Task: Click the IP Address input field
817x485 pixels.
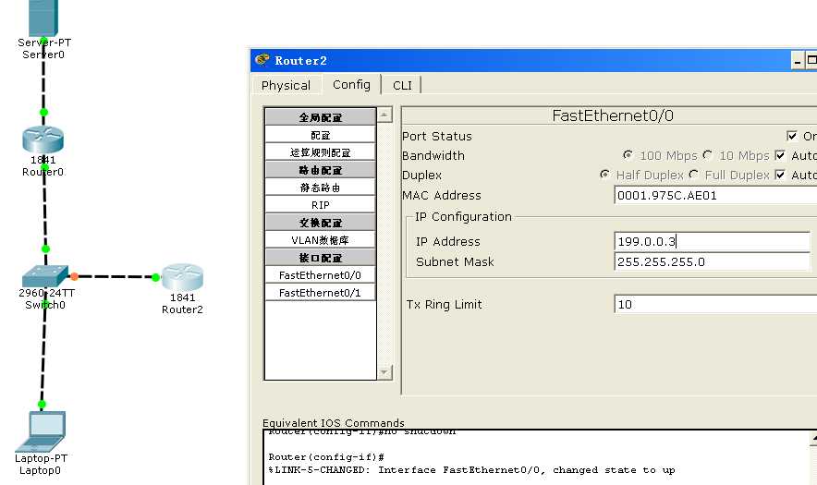Action: [713, 241]
